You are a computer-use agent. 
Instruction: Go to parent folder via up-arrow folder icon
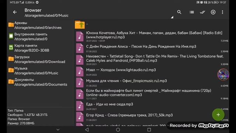80,25
